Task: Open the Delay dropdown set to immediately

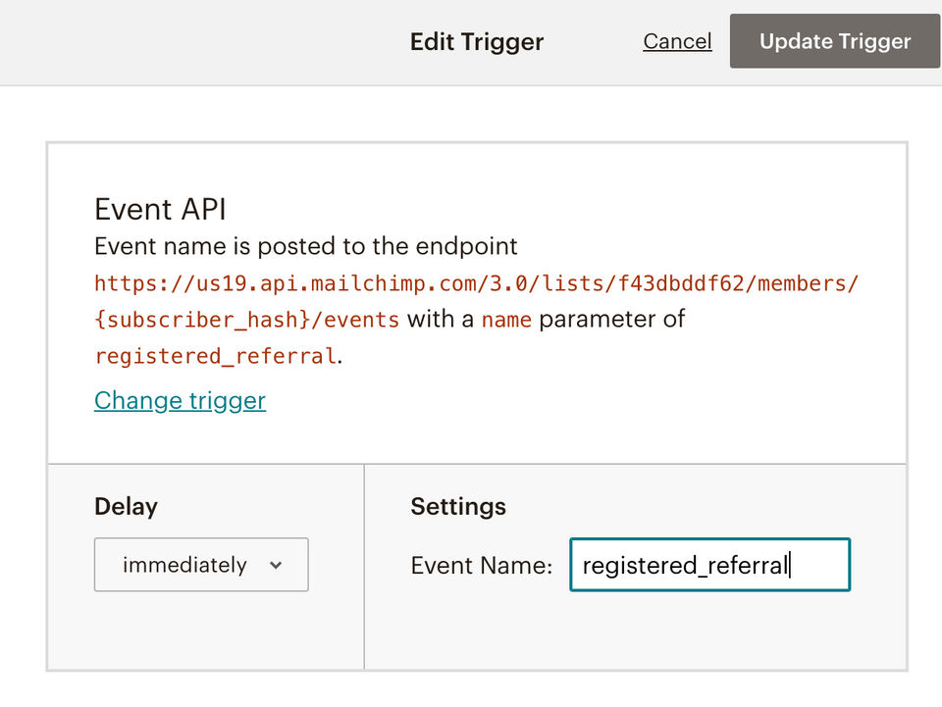Action: 201,565
